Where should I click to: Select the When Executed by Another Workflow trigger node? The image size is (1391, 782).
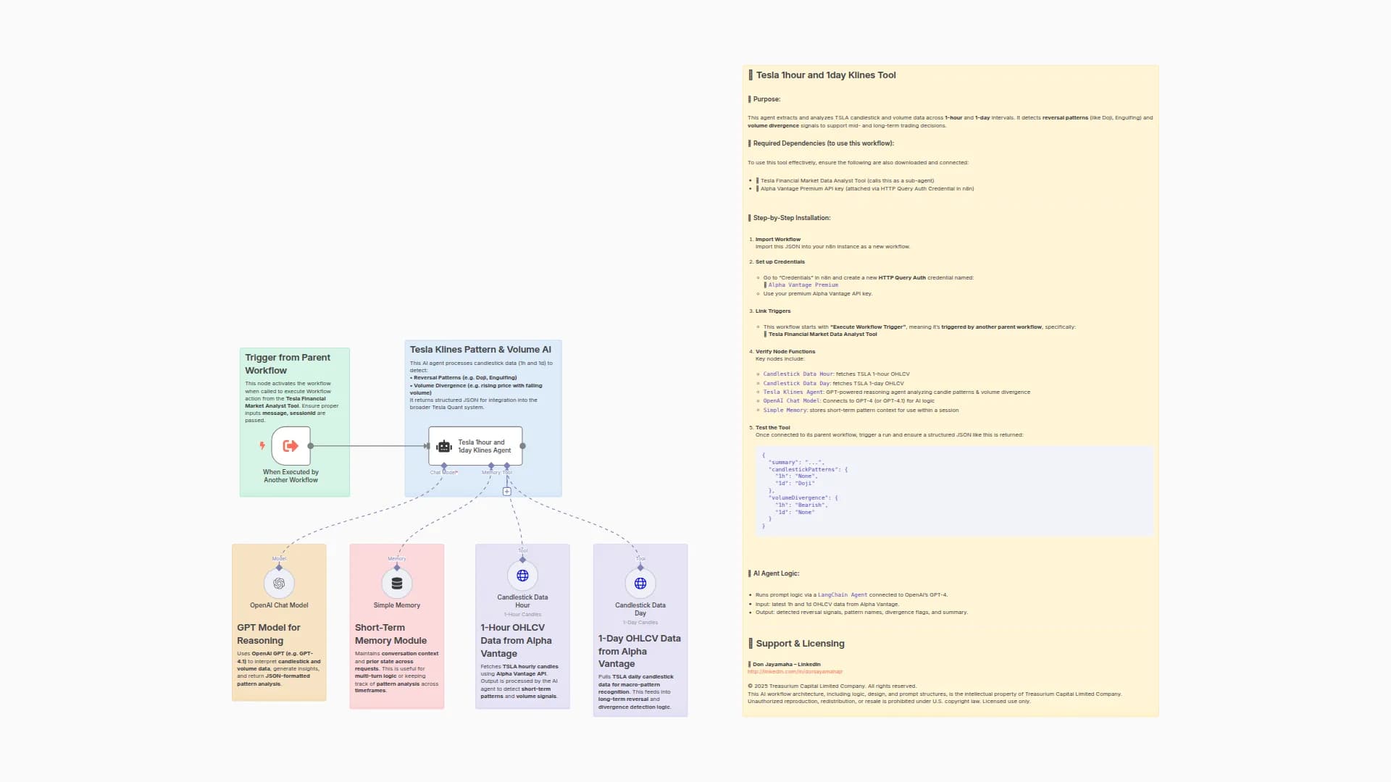pyautogui.click(x=291, y=446)
